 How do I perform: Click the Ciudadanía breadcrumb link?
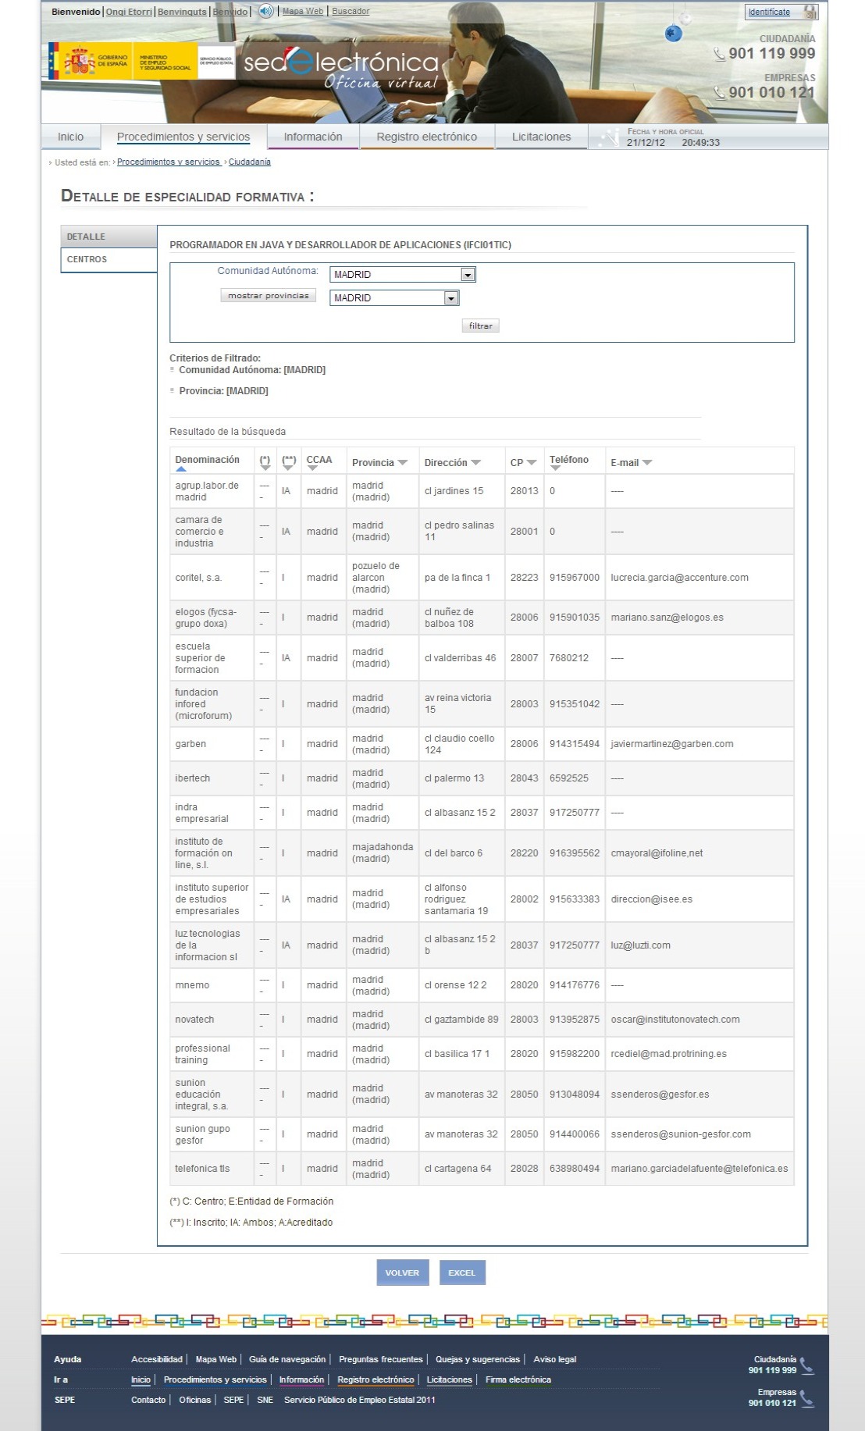(250, 162)
